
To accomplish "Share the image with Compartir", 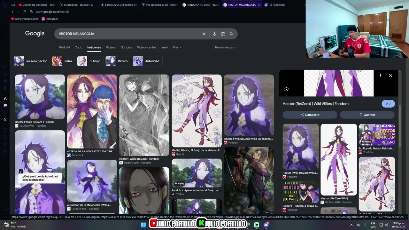I will click(x=310, y=115).
